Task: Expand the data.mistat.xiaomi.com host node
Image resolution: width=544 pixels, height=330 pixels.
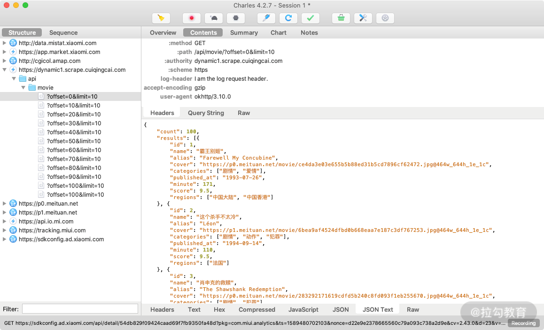Action: (x=5, y=43)
